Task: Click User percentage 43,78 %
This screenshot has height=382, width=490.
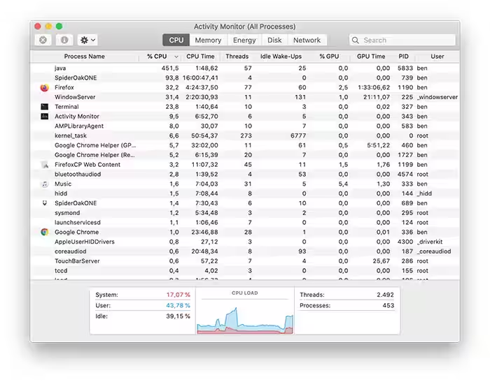Action: [x=178, y=306]
